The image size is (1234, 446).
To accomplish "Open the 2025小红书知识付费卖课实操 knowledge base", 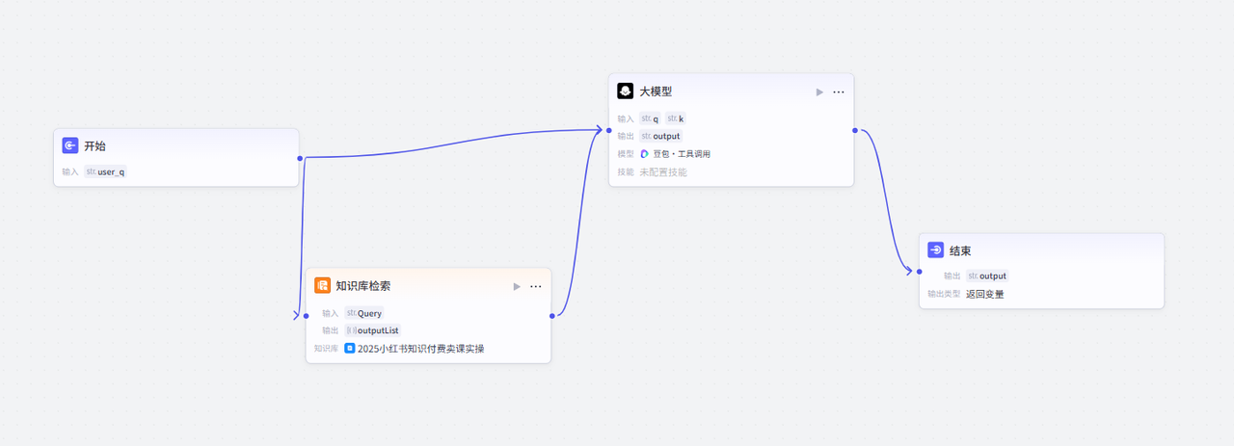I will point(420,349).
